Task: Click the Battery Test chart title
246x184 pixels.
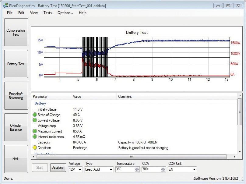Action: 137,32
